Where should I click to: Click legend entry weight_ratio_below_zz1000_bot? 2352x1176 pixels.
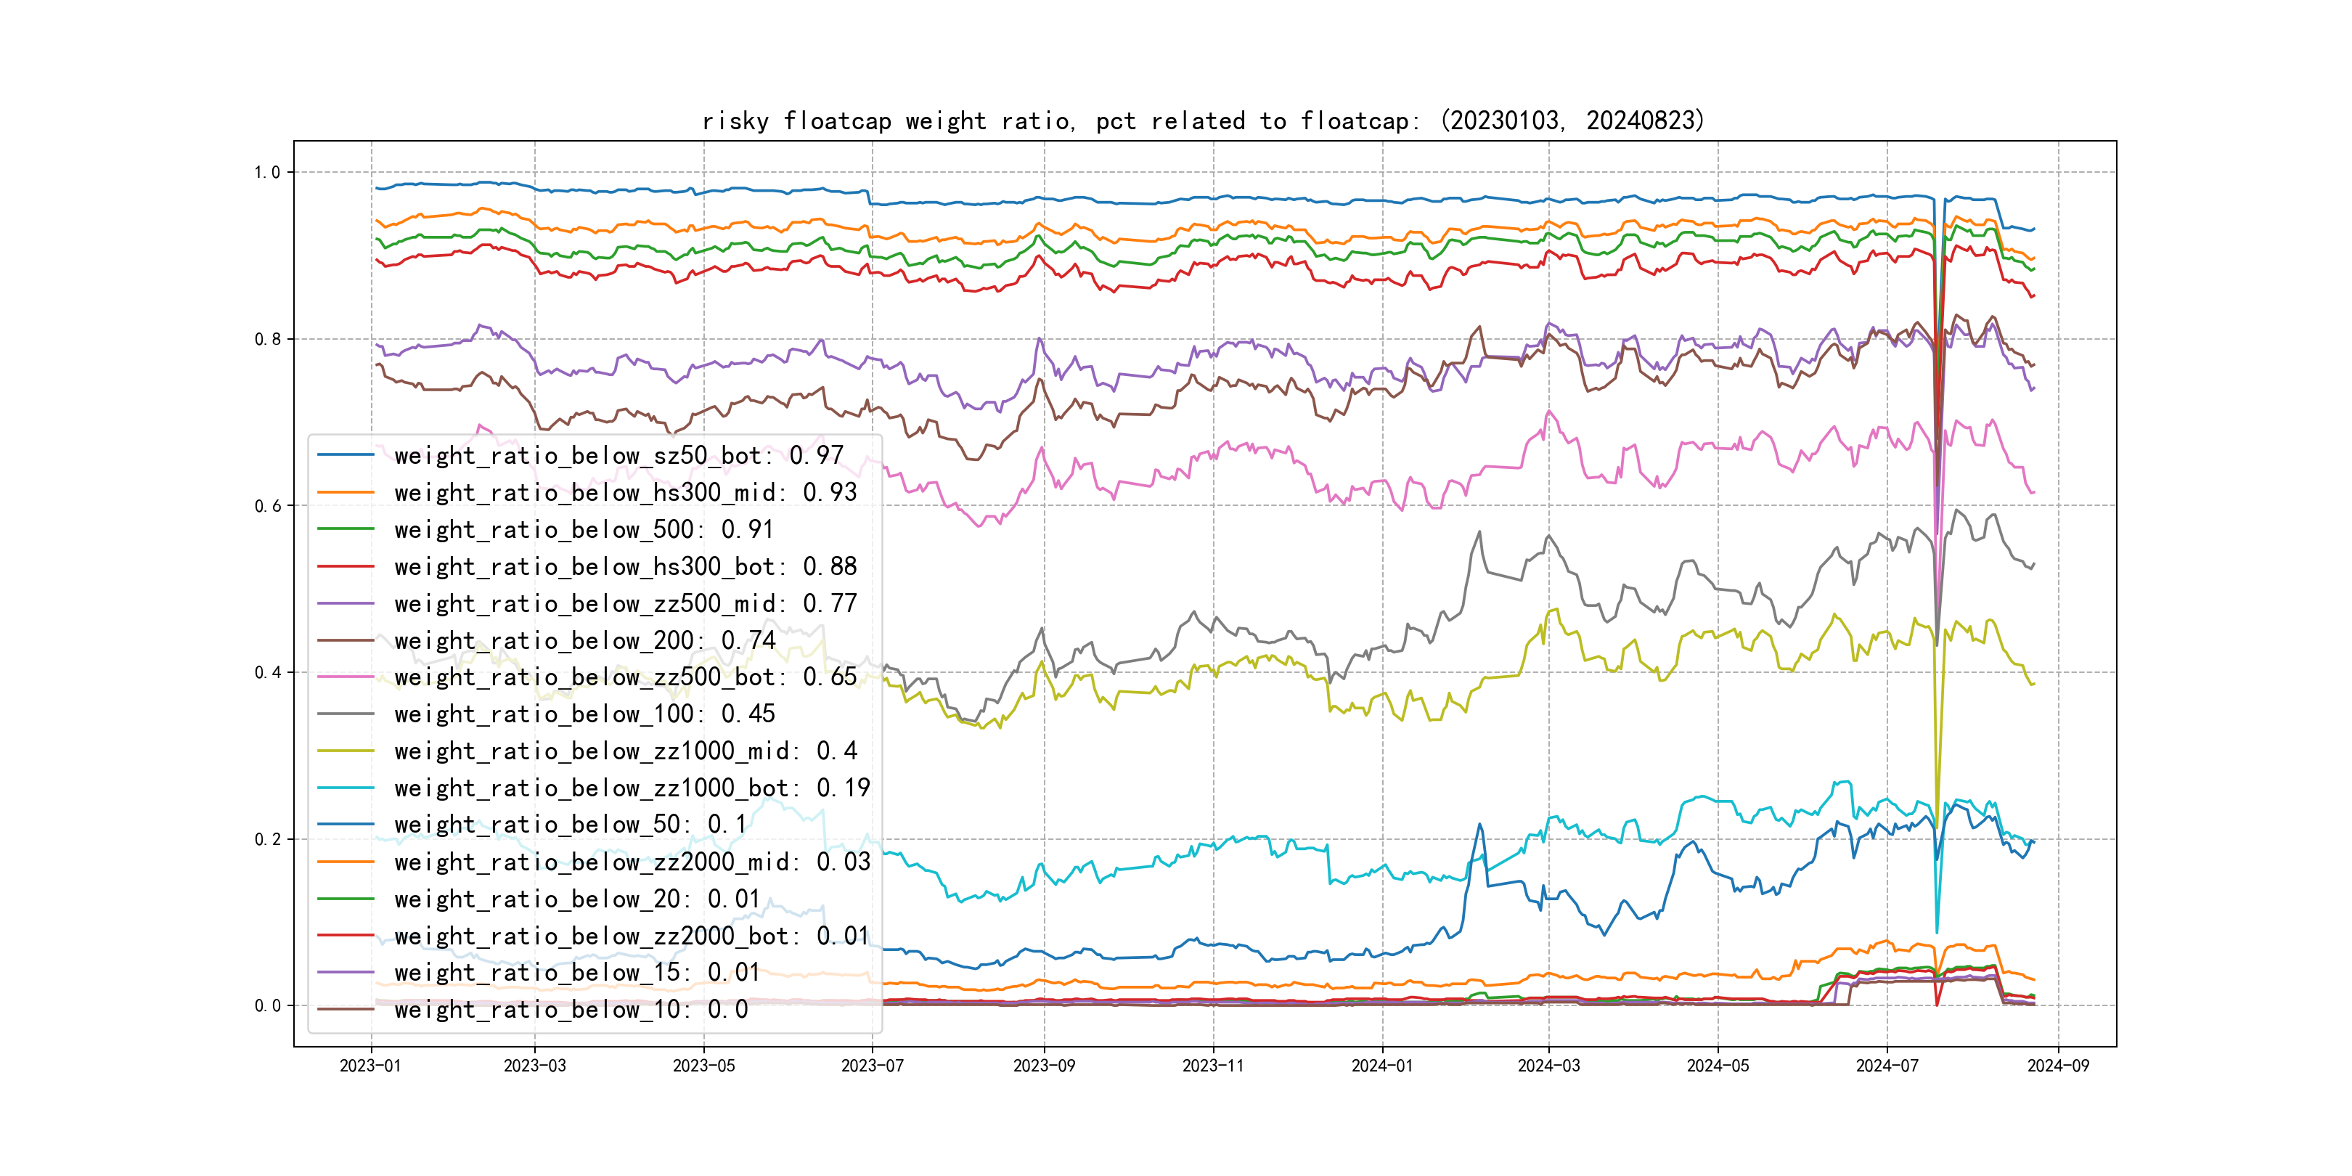pos(632,788)
